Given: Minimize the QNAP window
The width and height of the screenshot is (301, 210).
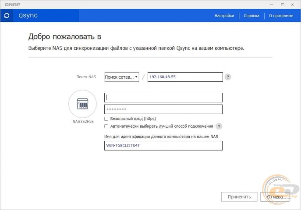Looking at the screenshot, I should coord(271,5).
